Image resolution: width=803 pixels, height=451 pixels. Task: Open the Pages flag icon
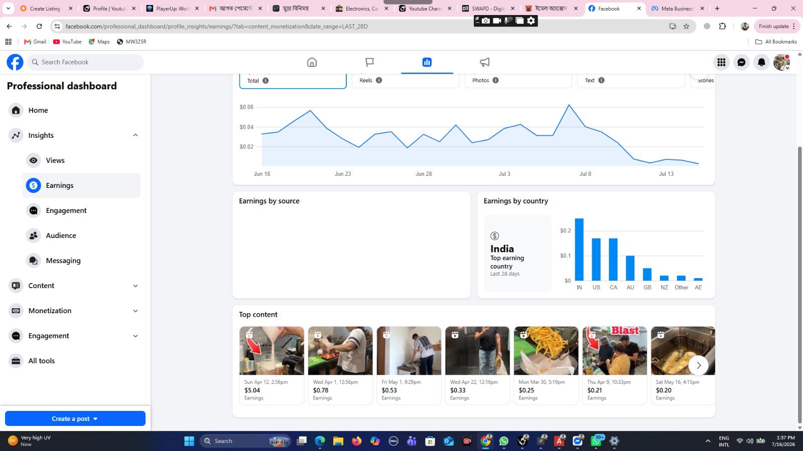click(369, 62)
